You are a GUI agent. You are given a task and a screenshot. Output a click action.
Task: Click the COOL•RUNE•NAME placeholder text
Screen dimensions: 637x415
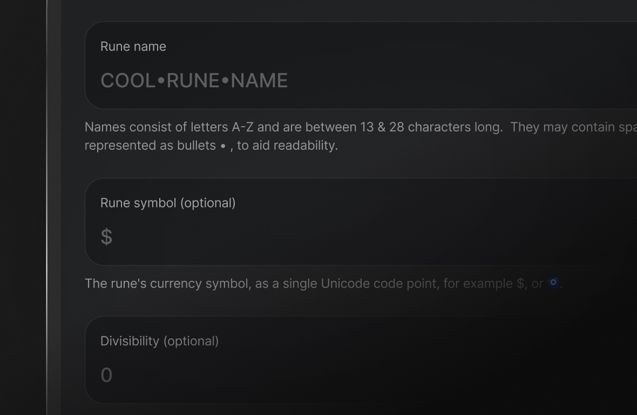coord(194,81)
